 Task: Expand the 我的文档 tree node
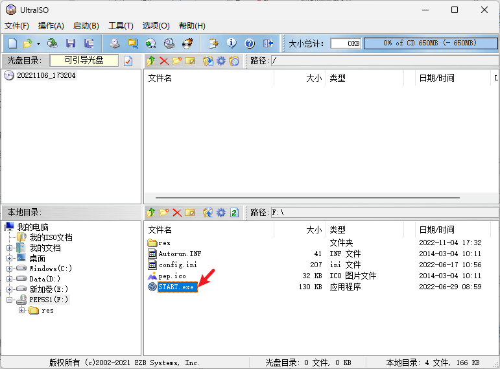point(9,248)
